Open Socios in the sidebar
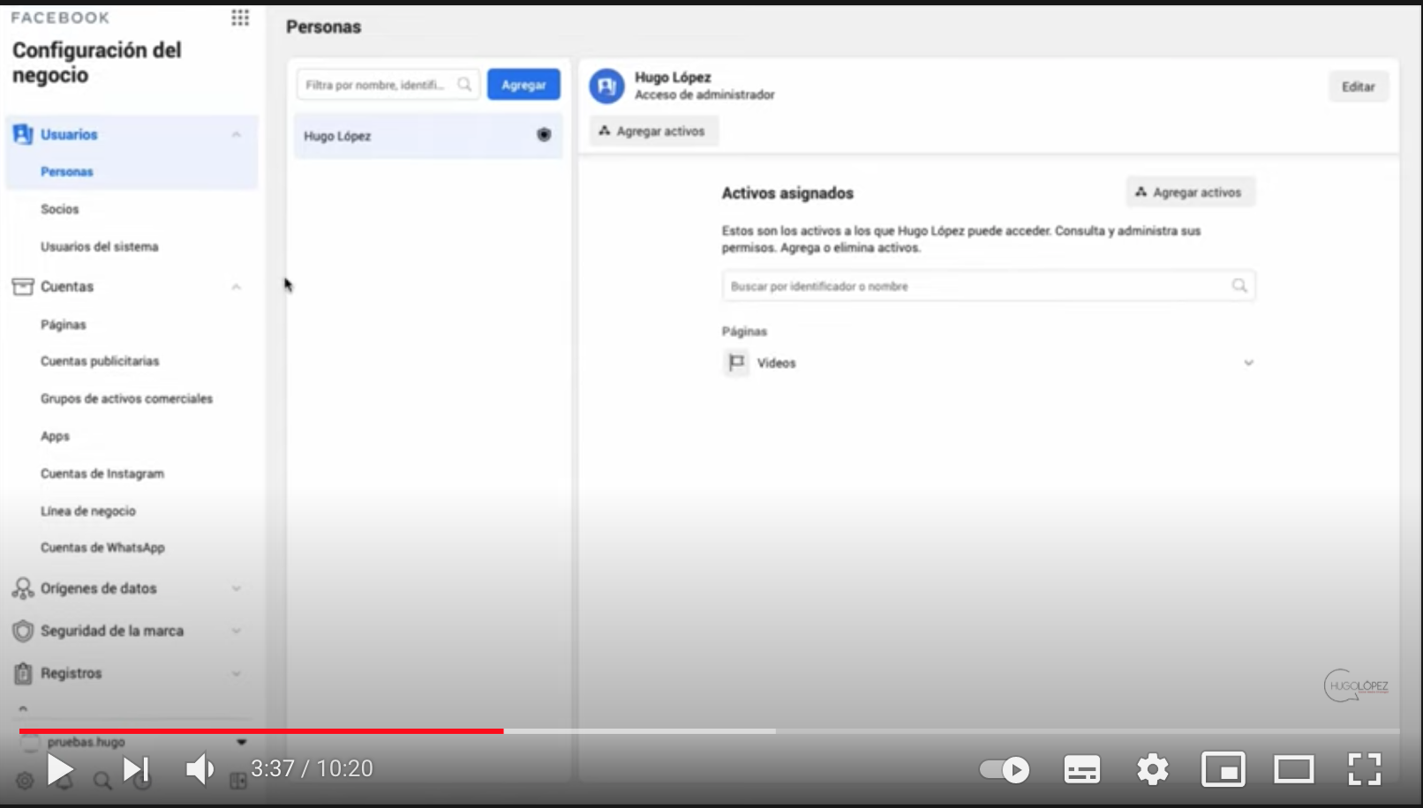The height and width of the screenshot is (808, 1423). [x=60, y=209]
